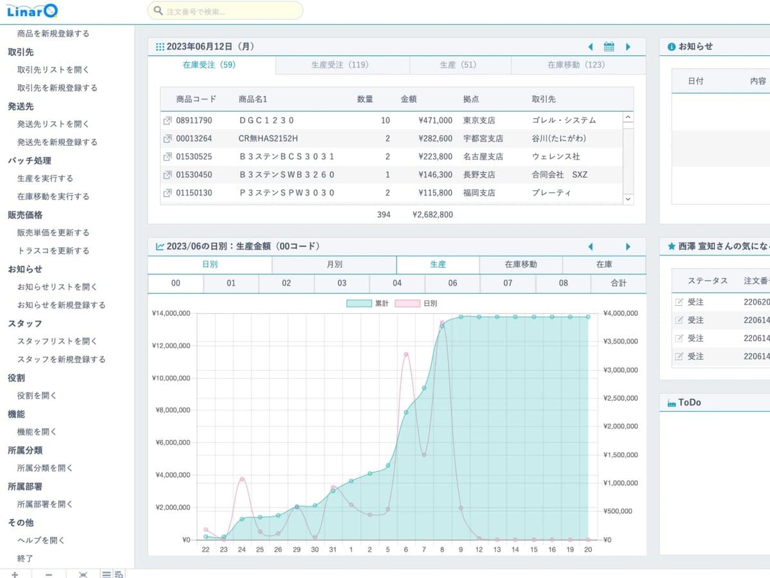Show previous month in production chart panel
This screenshot has width=770, height=578.
[x=590, y=247]
